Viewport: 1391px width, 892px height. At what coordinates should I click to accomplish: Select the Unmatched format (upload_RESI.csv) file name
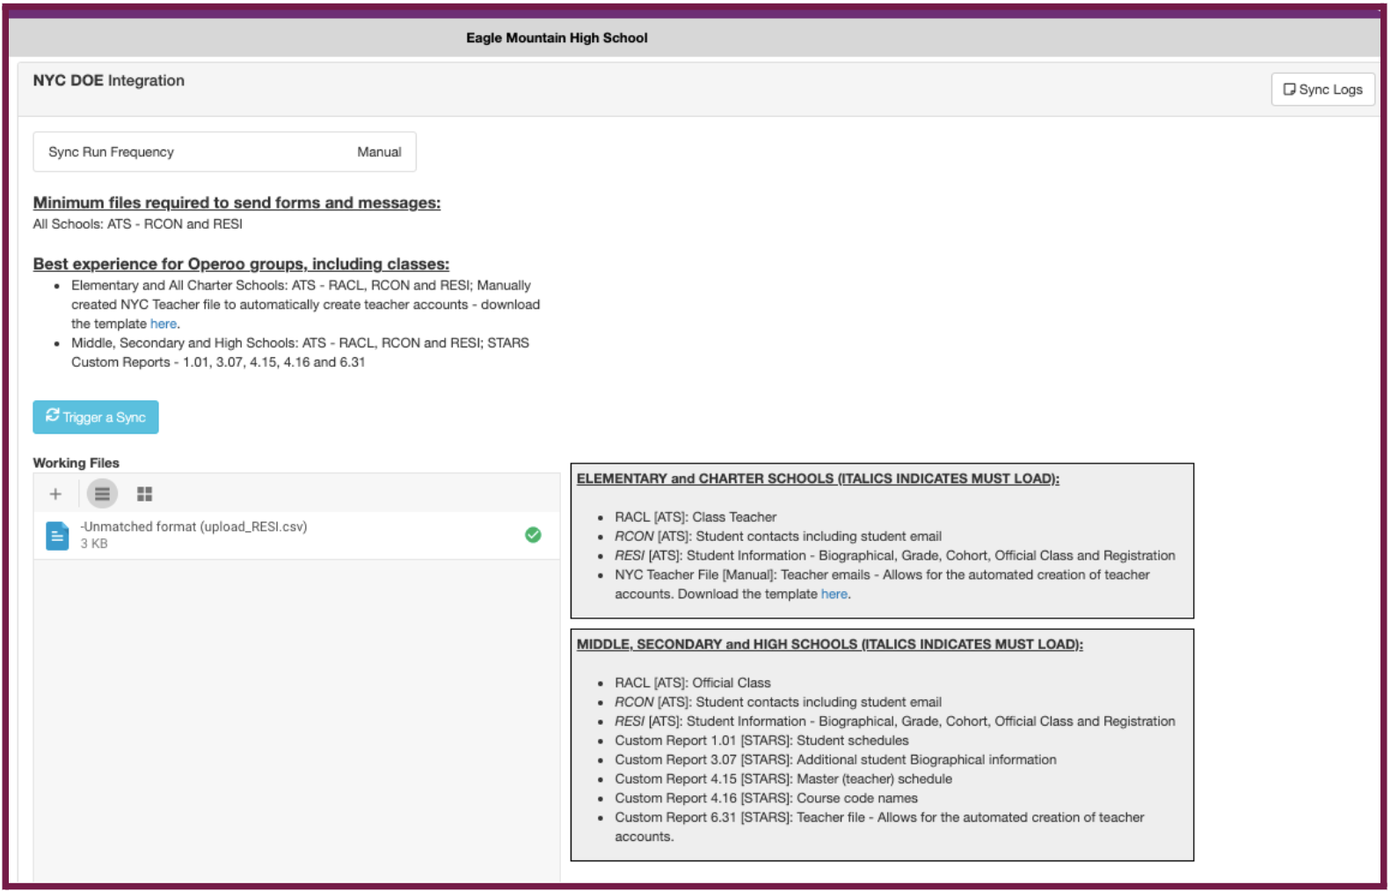(x=193, y=526)
